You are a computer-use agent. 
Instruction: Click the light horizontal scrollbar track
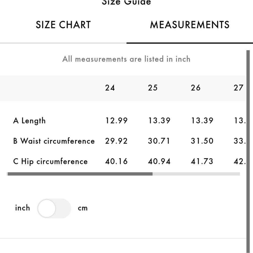point(196,174)
